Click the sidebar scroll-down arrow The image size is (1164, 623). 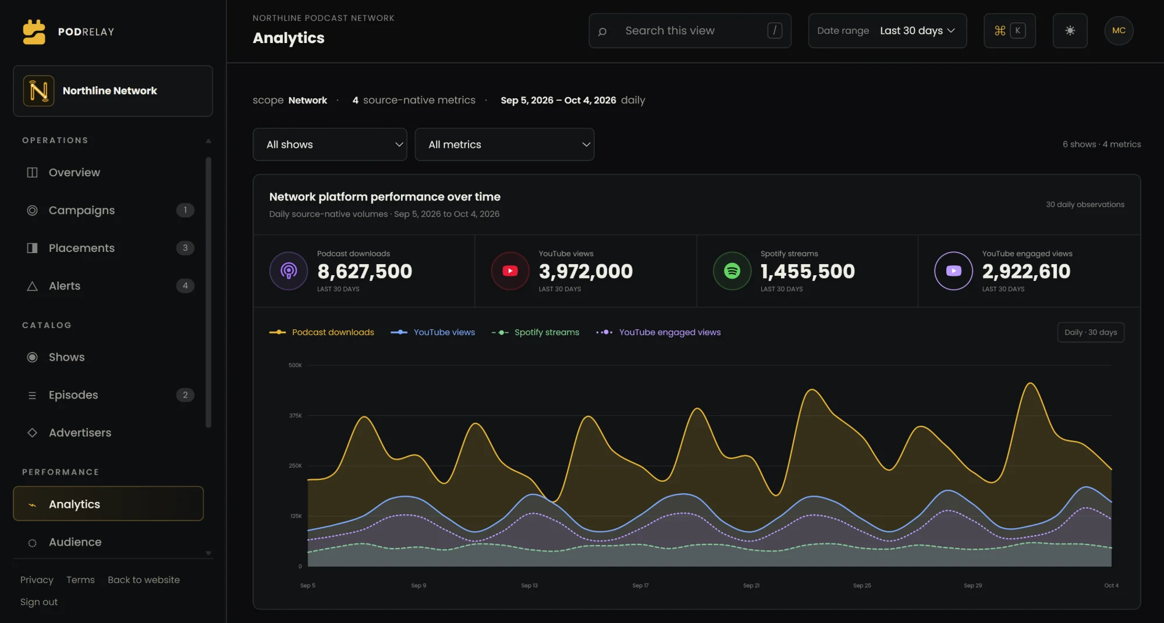click(x=208, y=553)
